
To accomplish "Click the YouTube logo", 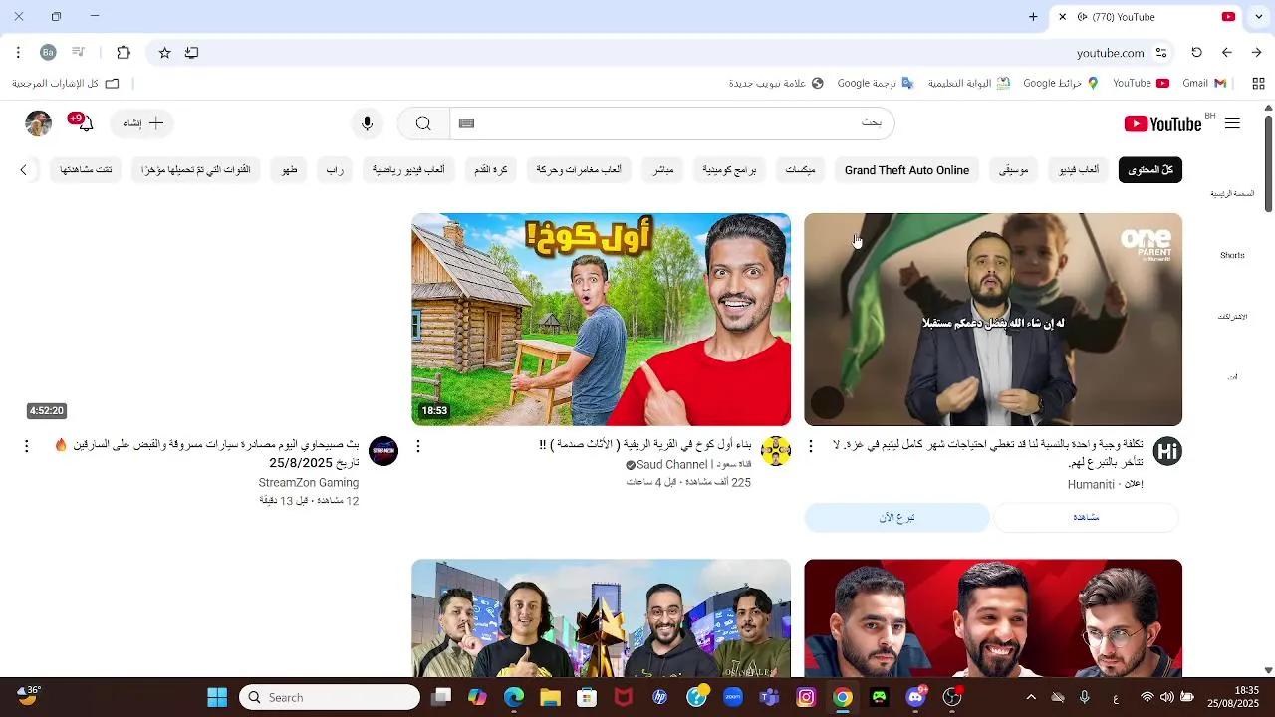I will click(x=1162, y=123).
